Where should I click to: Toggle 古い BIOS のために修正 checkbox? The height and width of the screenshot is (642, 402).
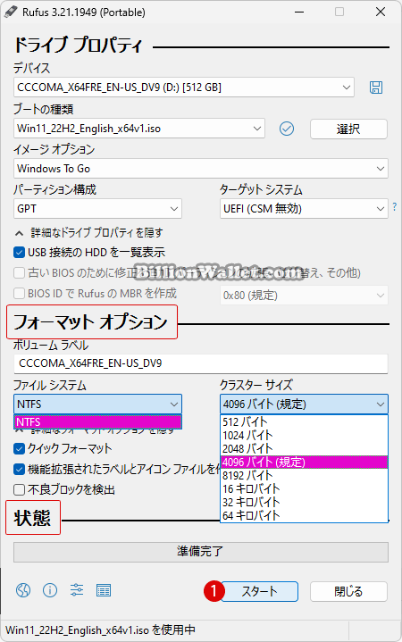point(19,272)
